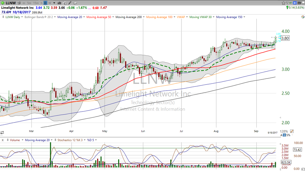Open the add-indicator grid icon
Screen dimensions: 305x171
click(x=64, y=3)
